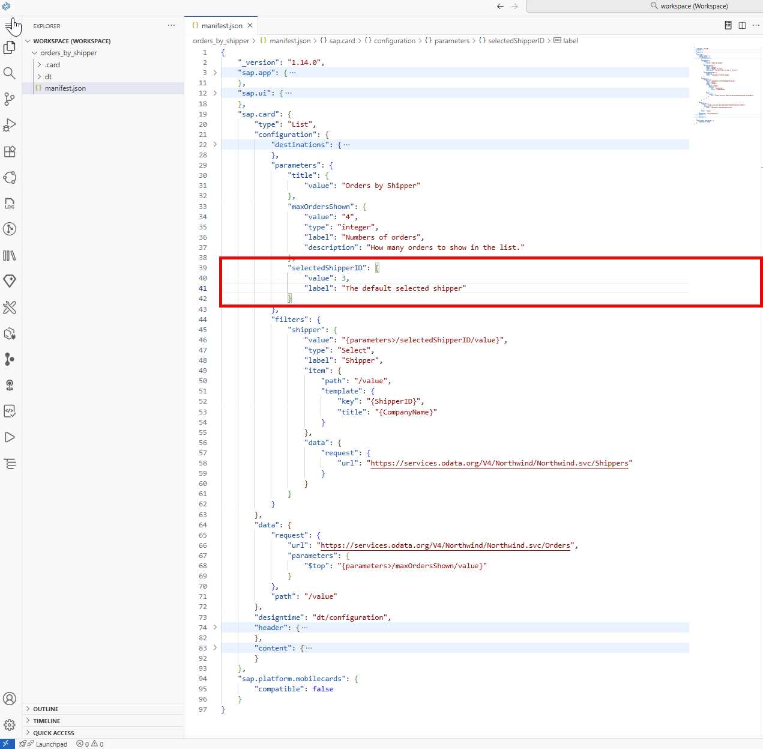763x749 pixels.
Task: Expand the OUTLINE panel
Action: [103, 709]
